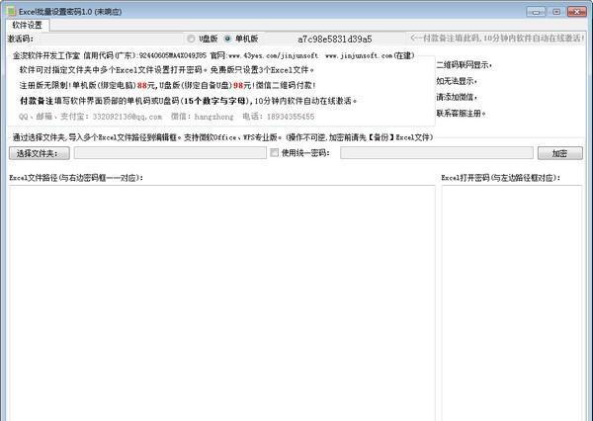Maximize the Excel批量设置密码 window
The image size is (593, 421).
coord(556,12)
